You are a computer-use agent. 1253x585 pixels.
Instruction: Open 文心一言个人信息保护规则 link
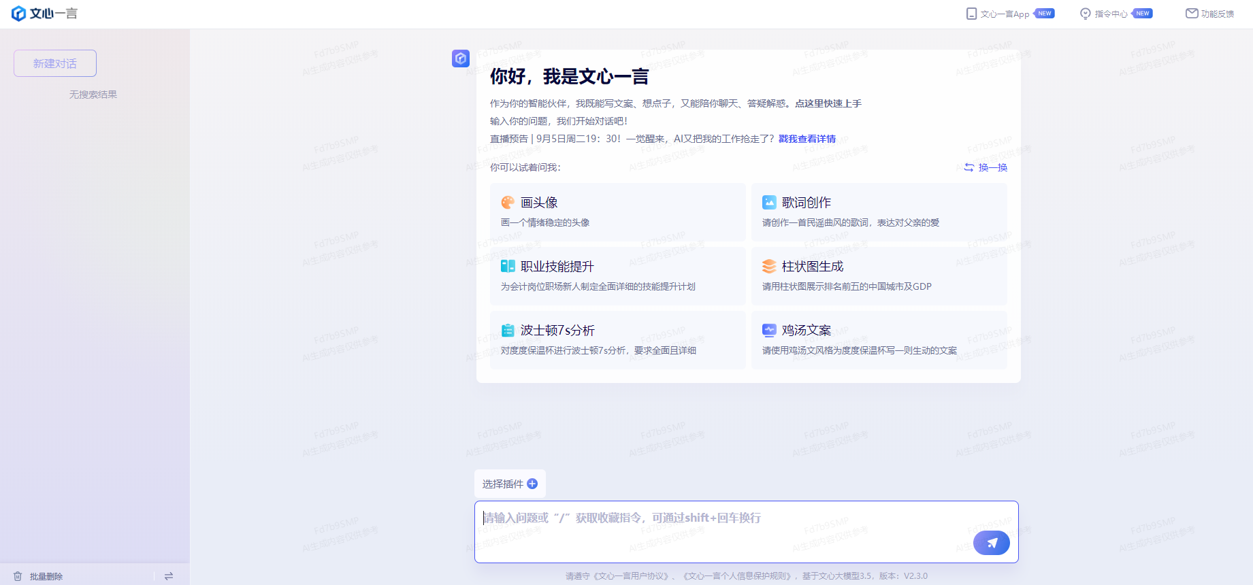pos(738,576)
